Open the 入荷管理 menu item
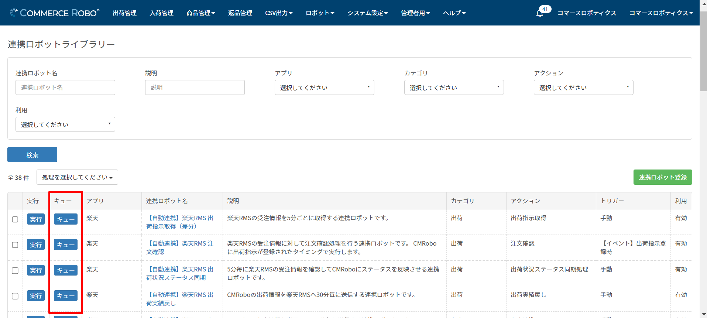The width and height of the screenshot is (707, 318). (162, 13)
